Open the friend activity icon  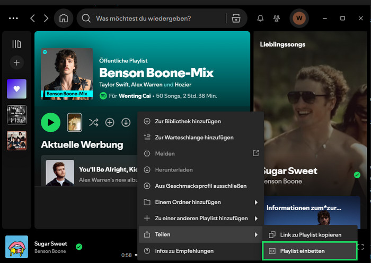click(x=276, y=18)
